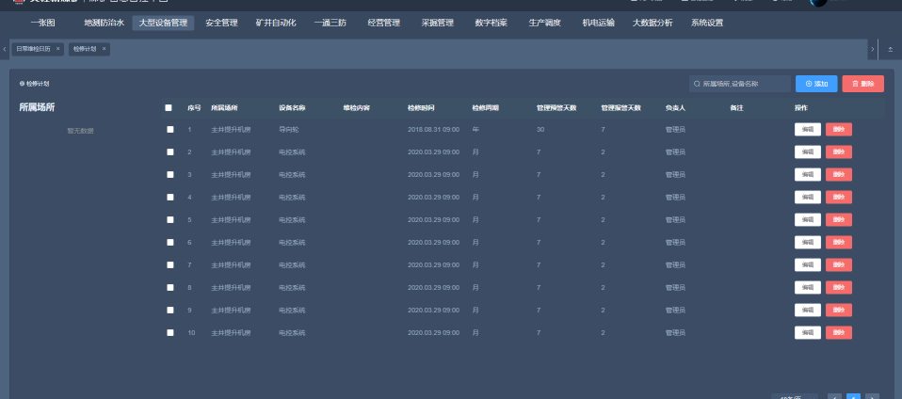Close the 日常维检日历 tab
This screenshot has height=399, width=902.
[57, 48]
